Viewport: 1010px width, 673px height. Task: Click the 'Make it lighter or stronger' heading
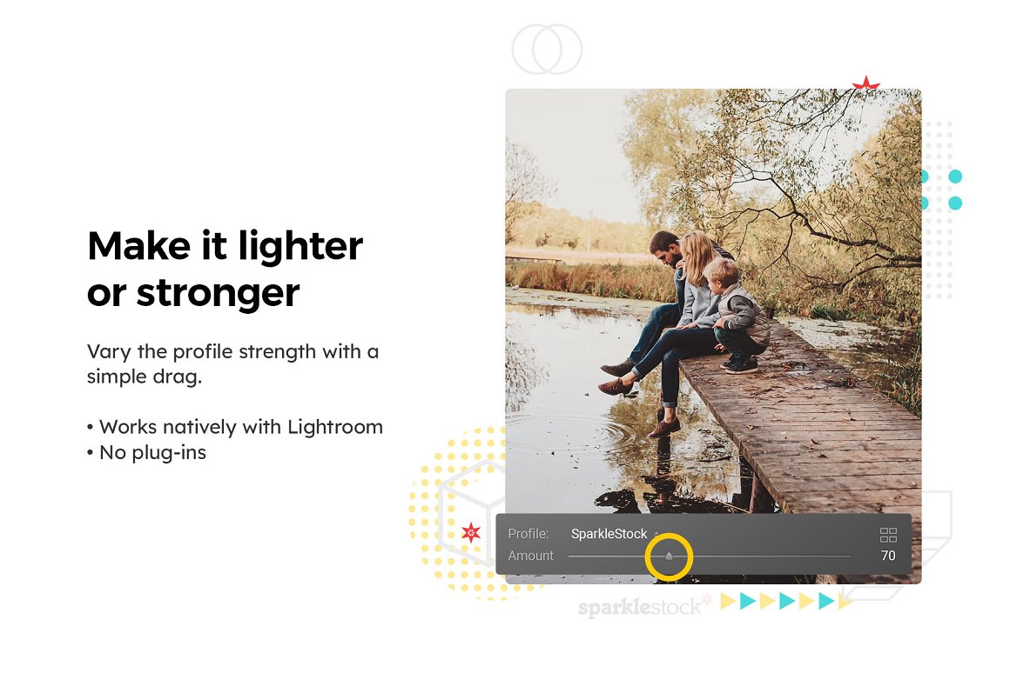pos(225,269)
